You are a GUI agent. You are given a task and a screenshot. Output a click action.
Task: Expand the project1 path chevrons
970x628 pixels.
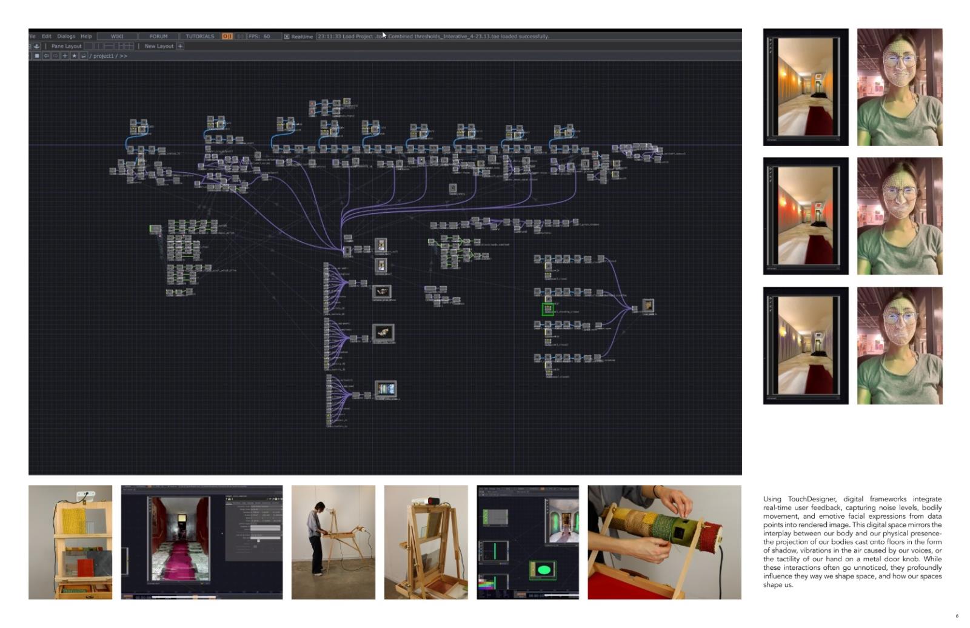[x=123, y=56]
